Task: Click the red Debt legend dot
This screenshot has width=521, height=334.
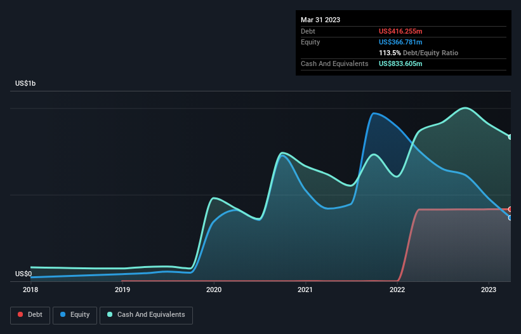Action: pyautogui.click(x=20, y=314)
